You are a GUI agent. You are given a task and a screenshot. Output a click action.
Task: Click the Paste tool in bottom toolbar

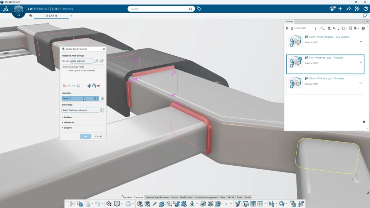[x=87, y=204]
